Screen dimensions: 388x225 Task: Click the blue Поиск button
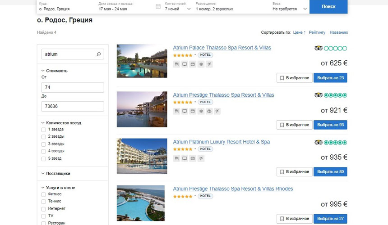[328, 7]
